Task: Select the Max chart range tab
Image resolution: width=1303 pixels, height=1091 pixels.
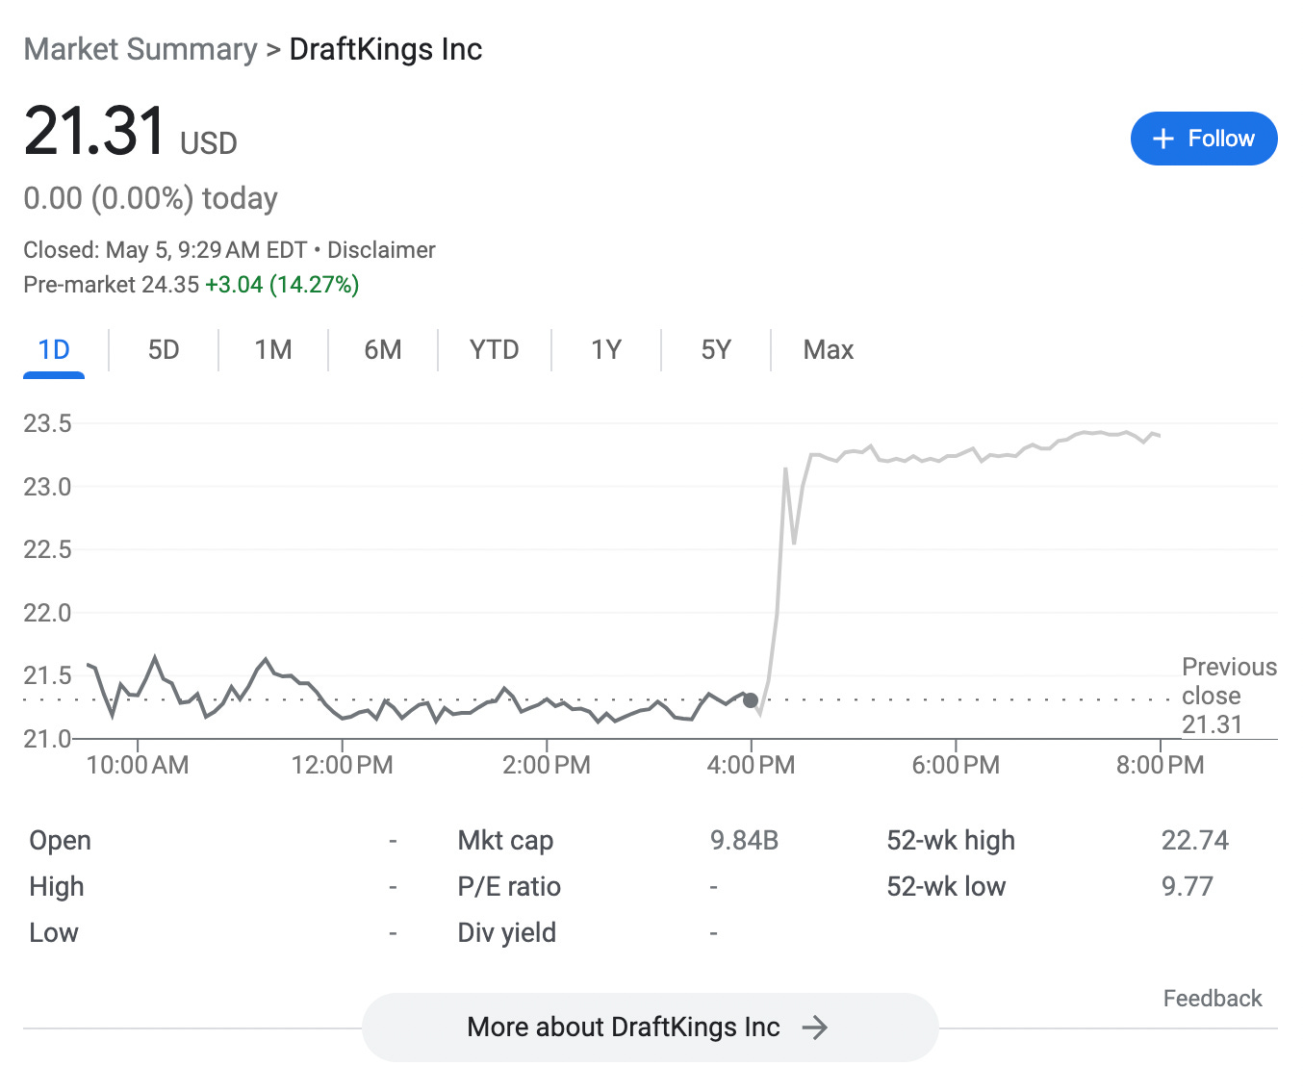Action: (x=829, y=349)
